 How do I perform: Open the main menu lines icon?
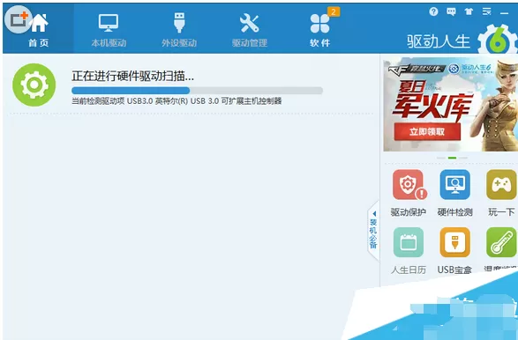[x=486, y=11]
